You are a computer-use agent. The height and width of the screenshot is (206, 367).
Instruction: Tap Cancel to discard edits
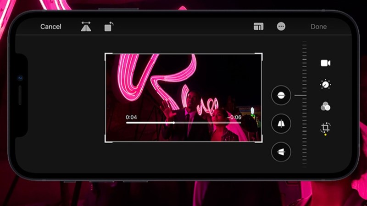pos(51,27)
